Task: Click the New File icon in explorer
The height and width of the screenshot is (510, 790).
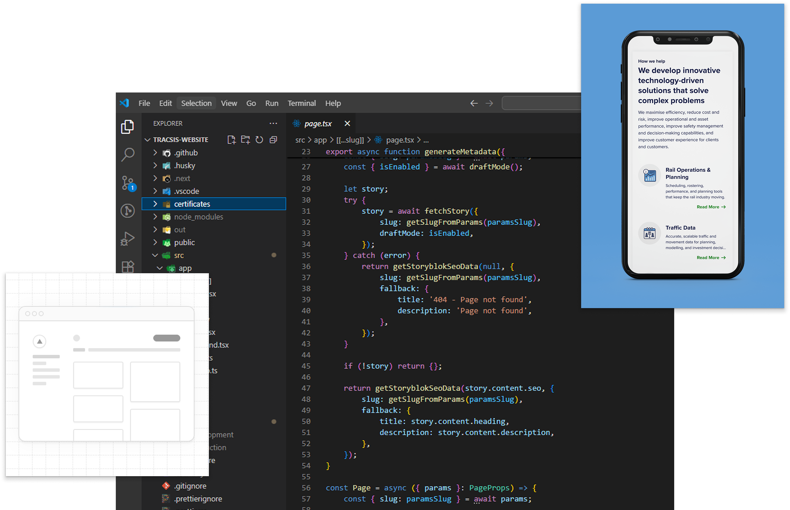Action: [x=231, y=140]
